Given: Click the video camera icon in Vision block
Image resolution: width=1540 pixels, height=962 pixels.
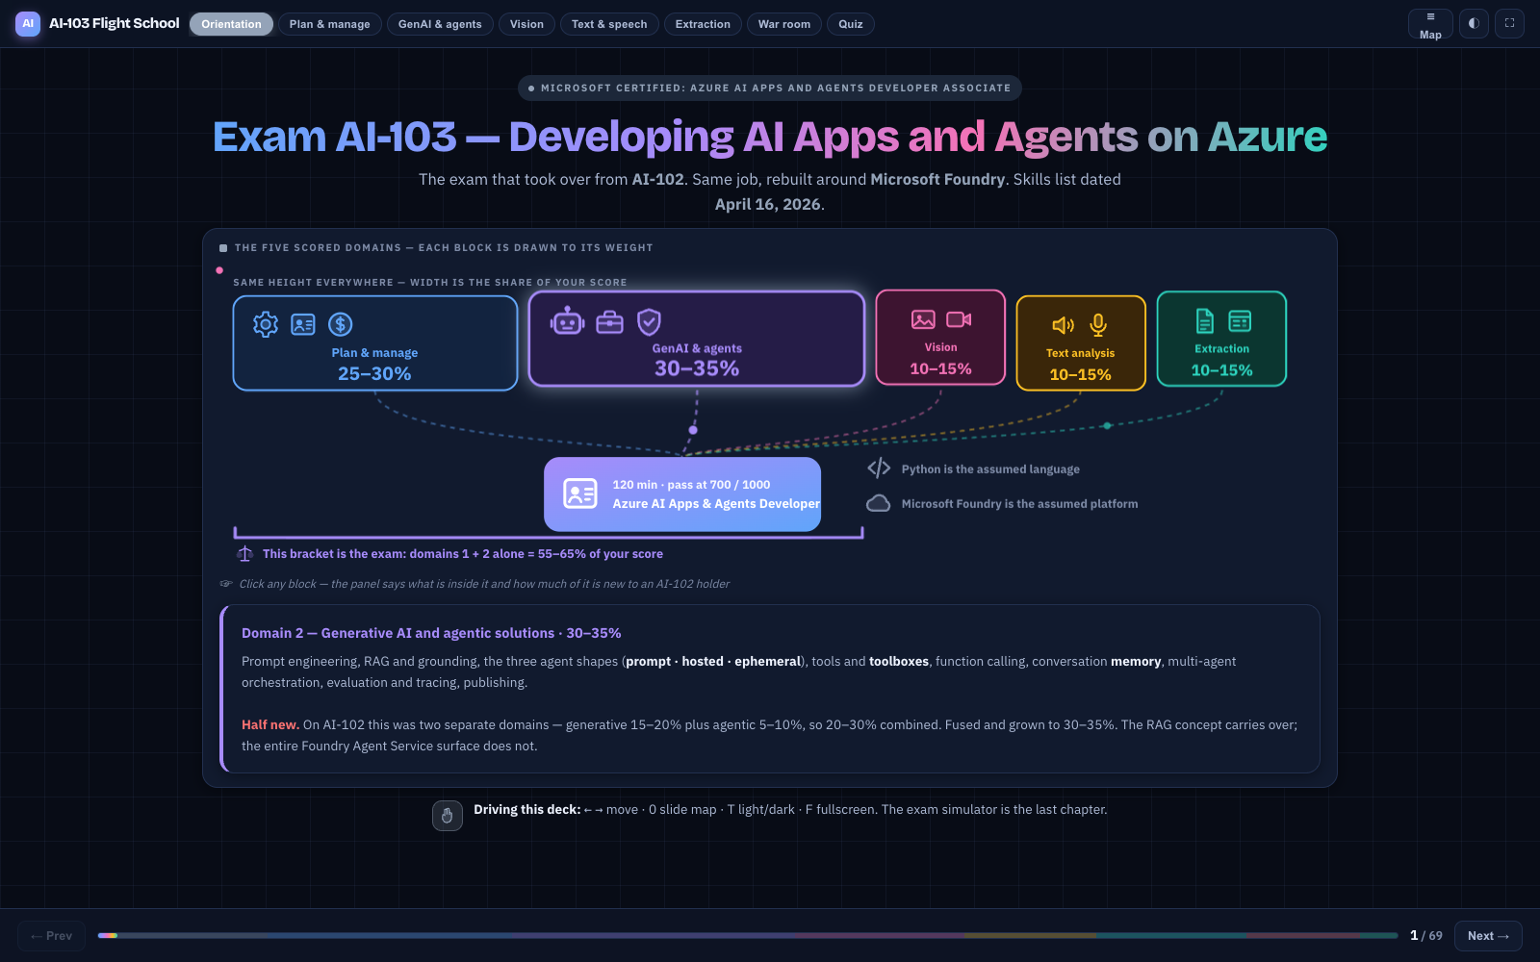Looking at the screenshot, I should coord(959,319).
